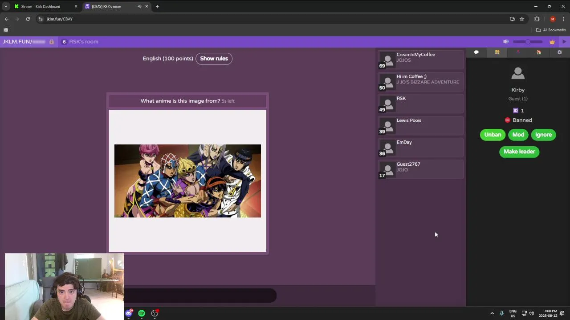The width and height of the screenshot is (570, 320).
Task: Select player Lewis Poois in scoreboard
Action: pos(421,126)
